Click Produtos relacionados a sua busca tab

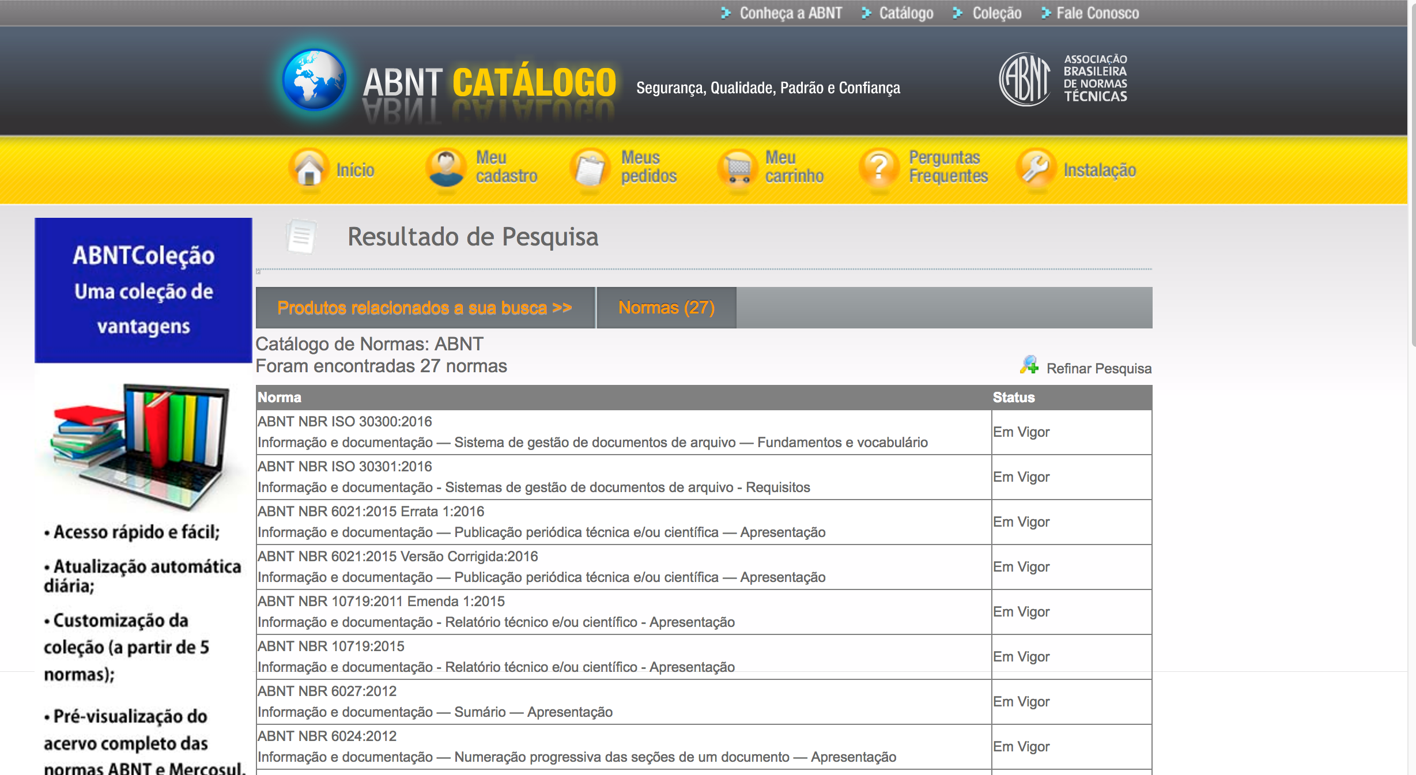425,308
